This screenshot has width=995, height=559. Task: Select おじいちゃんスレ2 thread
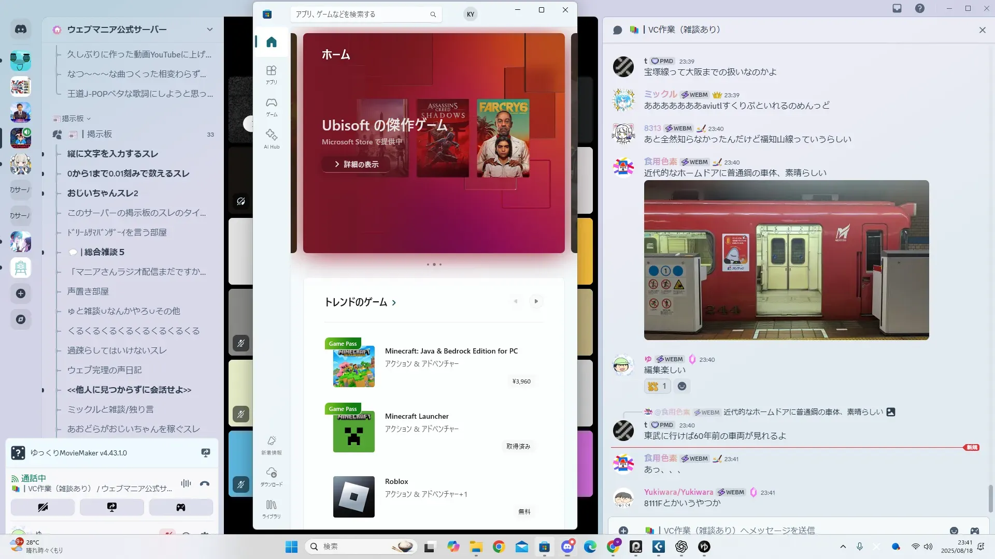[103, 193]
